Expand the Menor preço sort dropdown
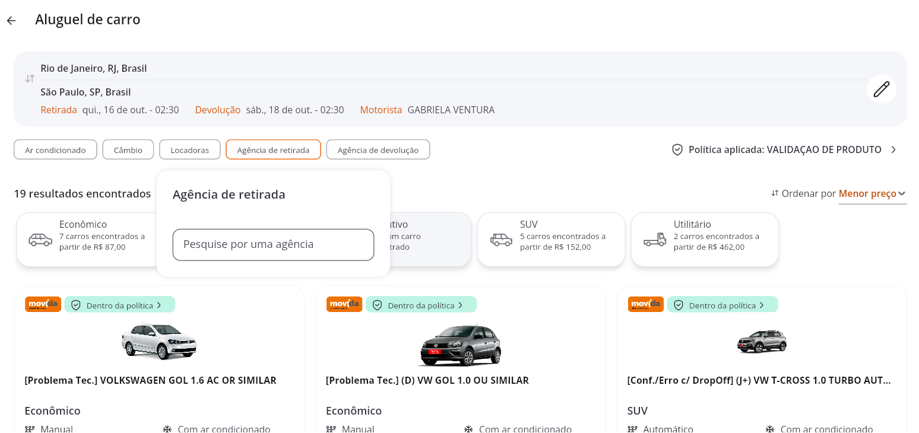Screen dimensions: 919x433 pyautogui.click(x=872, y=193)
